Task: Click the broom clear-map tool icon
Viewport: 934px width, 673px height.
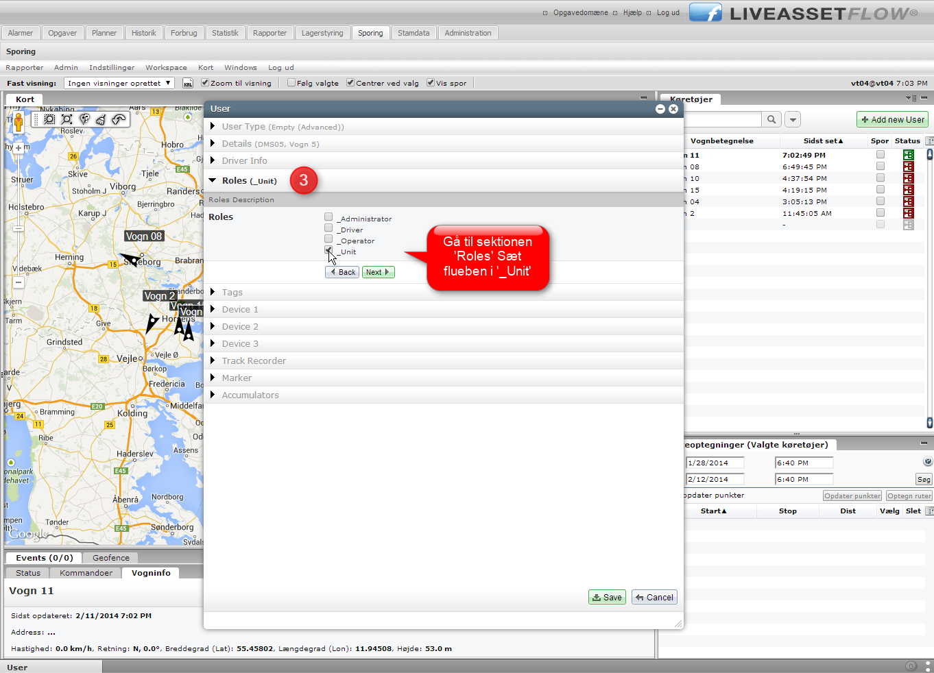Action: 101,119
